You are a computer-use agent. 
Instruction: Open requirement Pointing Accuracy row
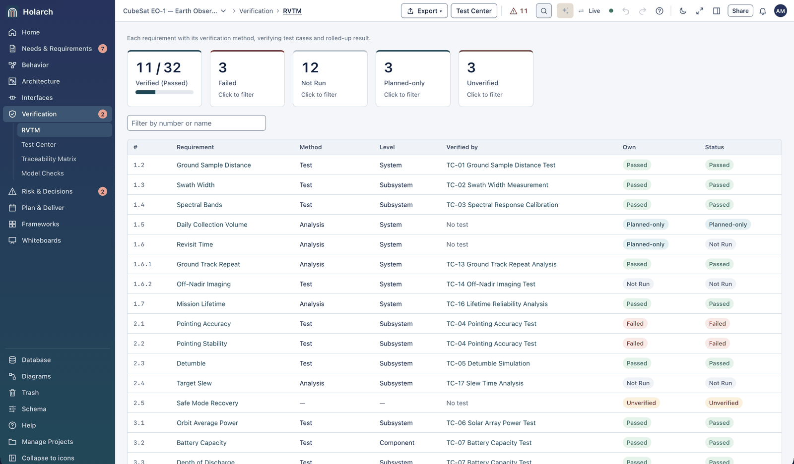click(454, 324)
